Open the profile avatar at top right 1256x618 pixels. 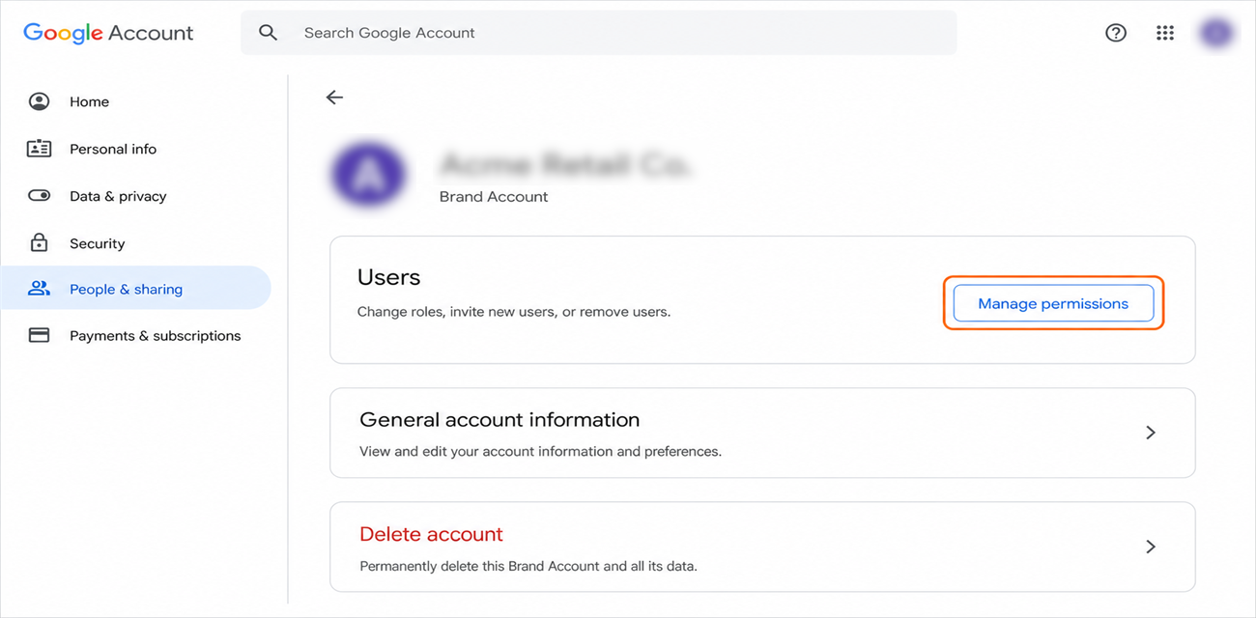[1217, 33]
